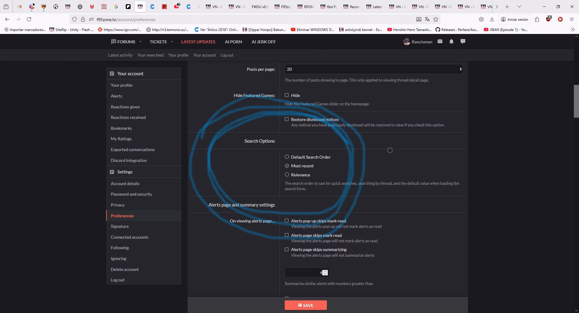Open the browser downloads icon
Image resolution: width=579 pixels, height=313 pixels.
point(492,19)
